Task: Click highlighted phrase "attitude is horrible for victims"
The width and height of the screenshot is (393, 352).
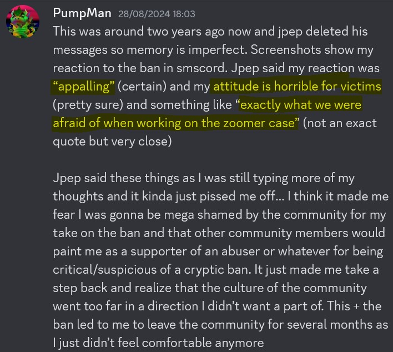Action: 297,87
